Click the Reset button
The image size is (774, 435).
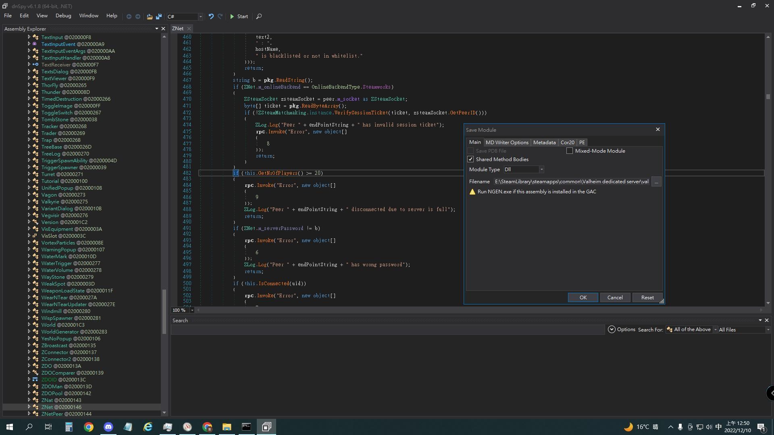coord(647,298)
